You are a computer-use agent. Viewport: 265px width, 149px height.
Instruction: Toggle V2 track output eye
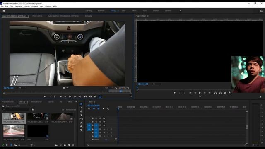(104, 122)
